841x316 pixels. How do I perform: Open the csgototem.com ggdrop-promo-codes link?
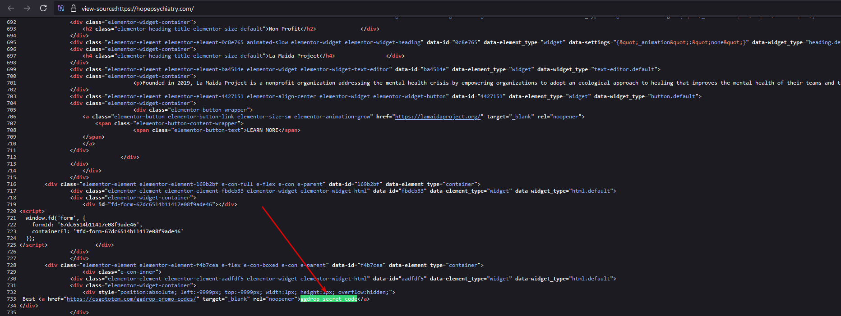[x=132, y=299]
